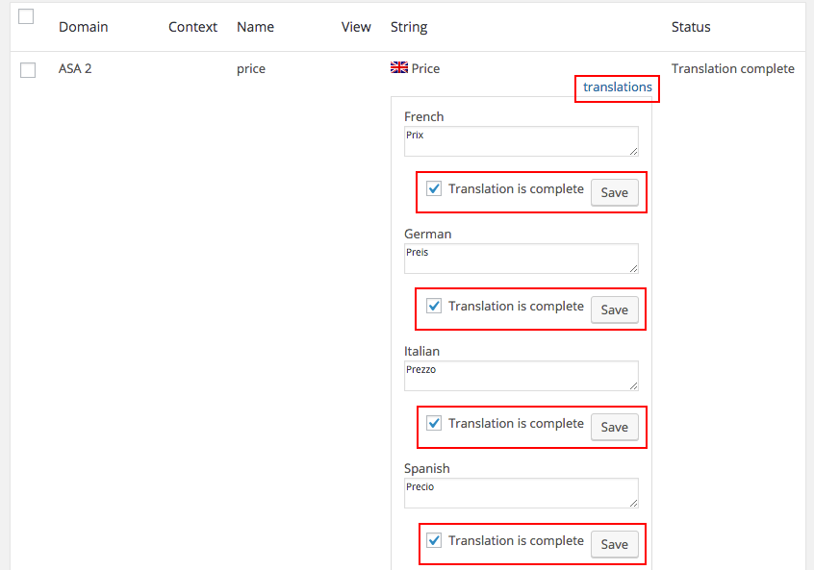Save the German translation 'Preis'

[x=614, y=310]
